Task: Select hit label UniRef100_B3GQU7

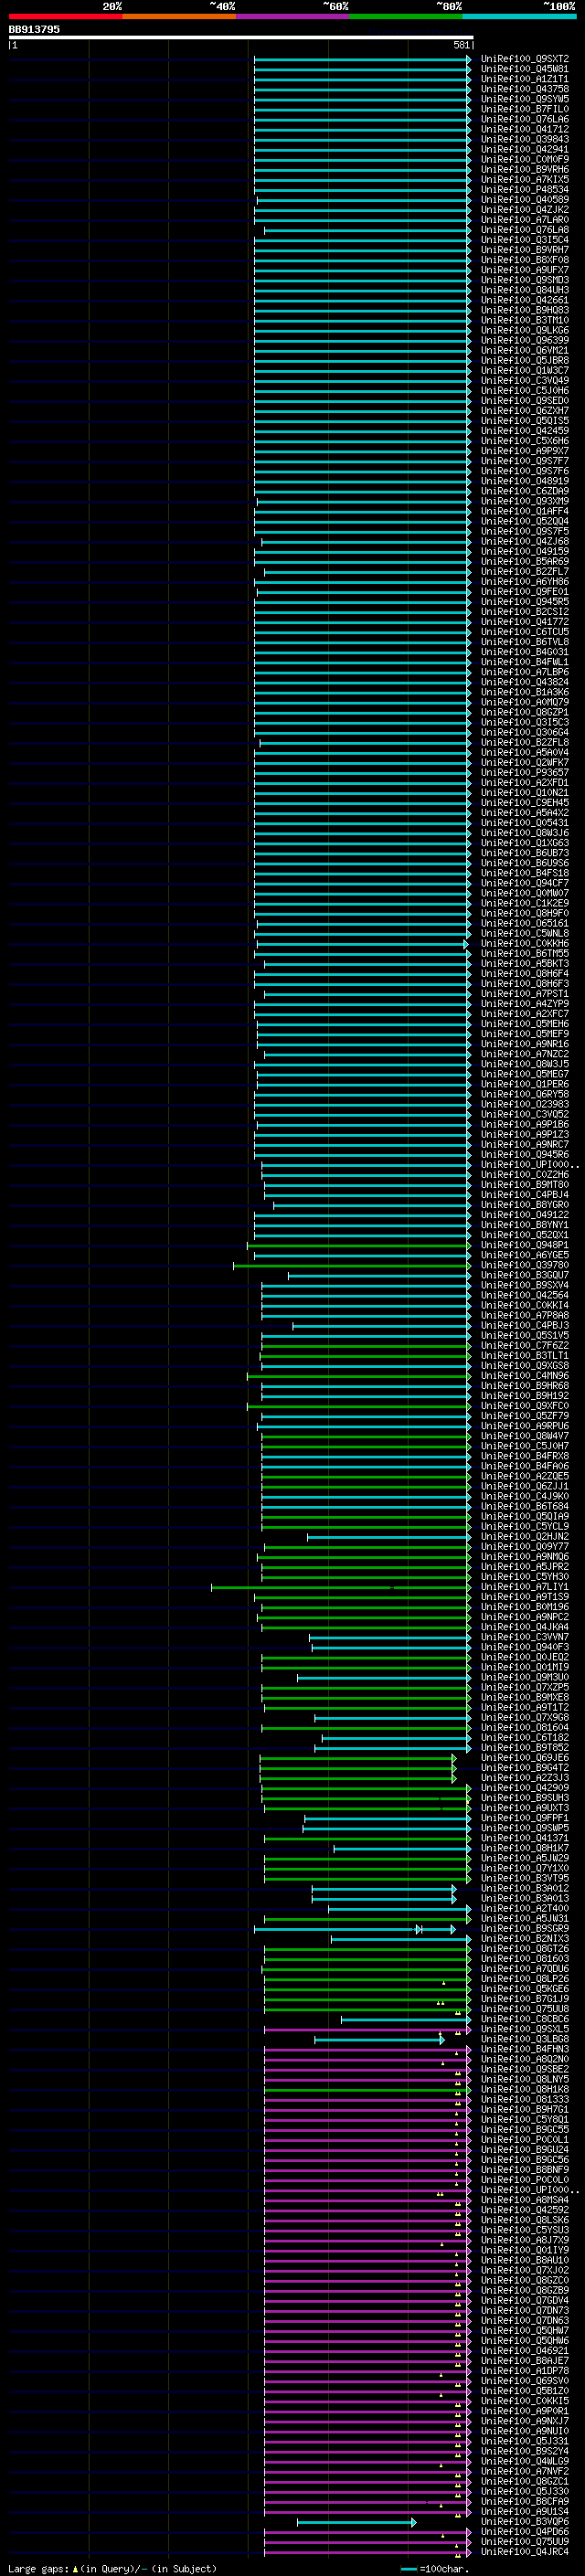Action: (x=524, y=1275)
